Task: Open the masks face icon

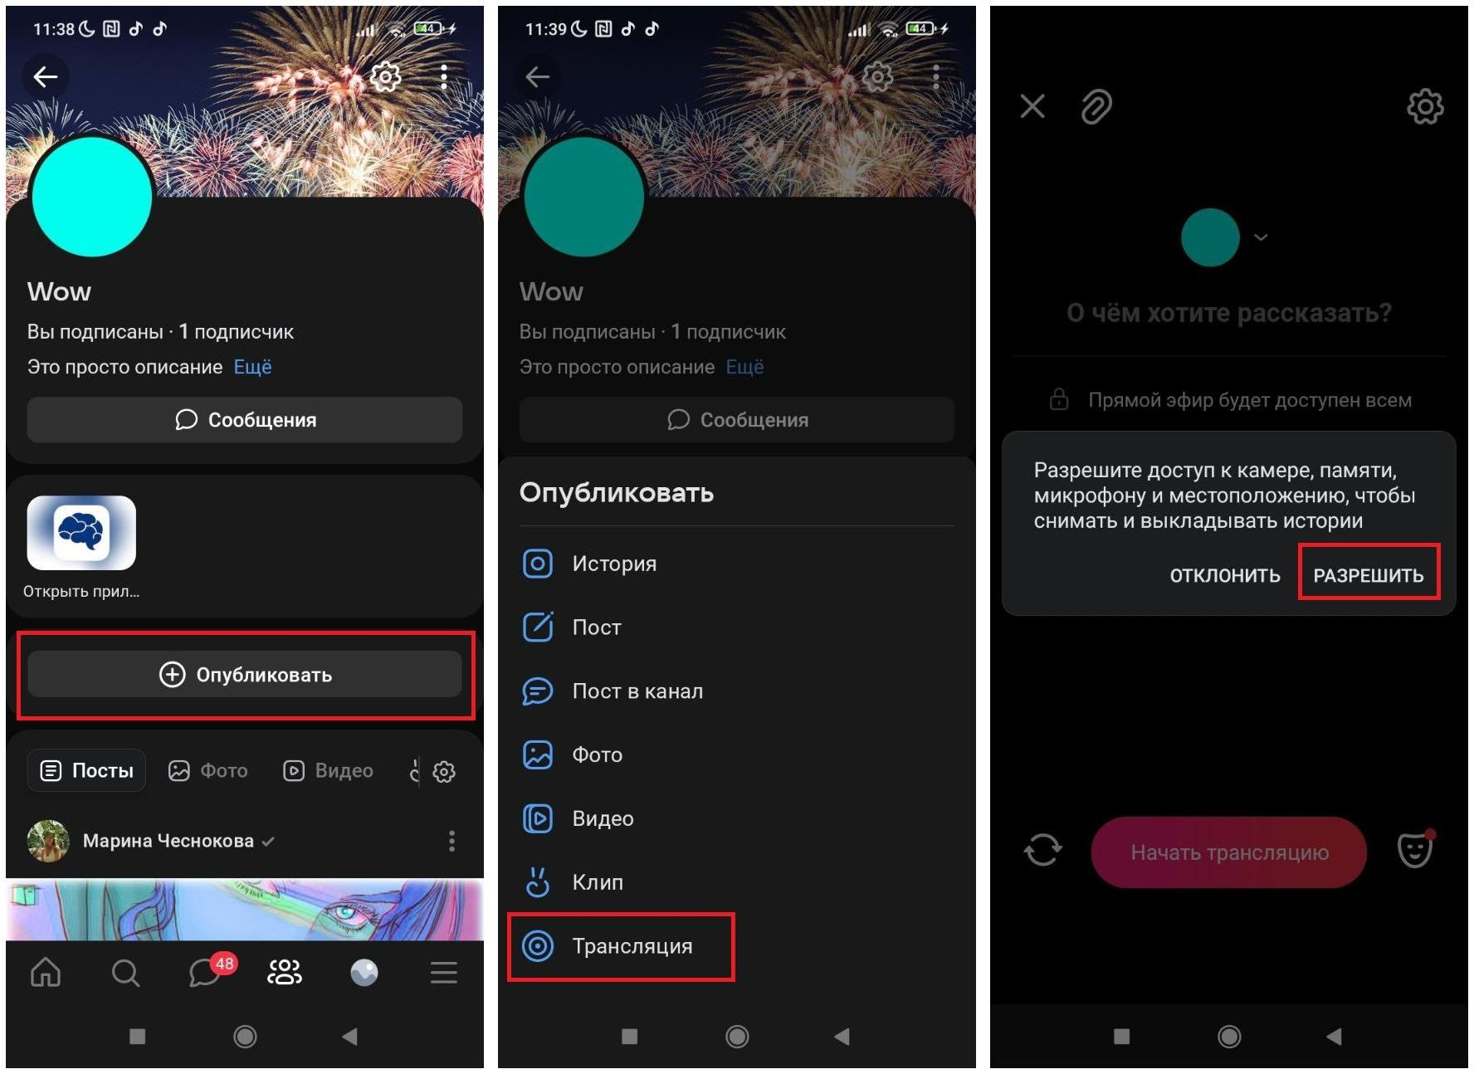Action: (1416, 849)
